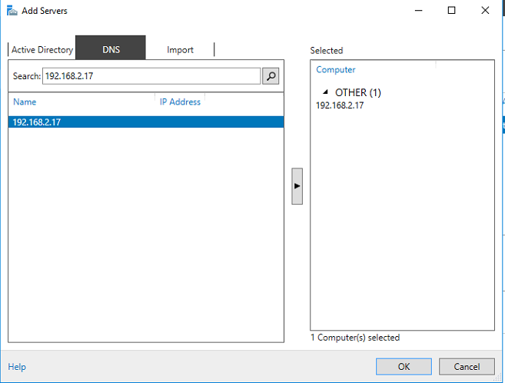Select the OTHER (1) group label
The image size is (505, 383).
pos(358,92)
